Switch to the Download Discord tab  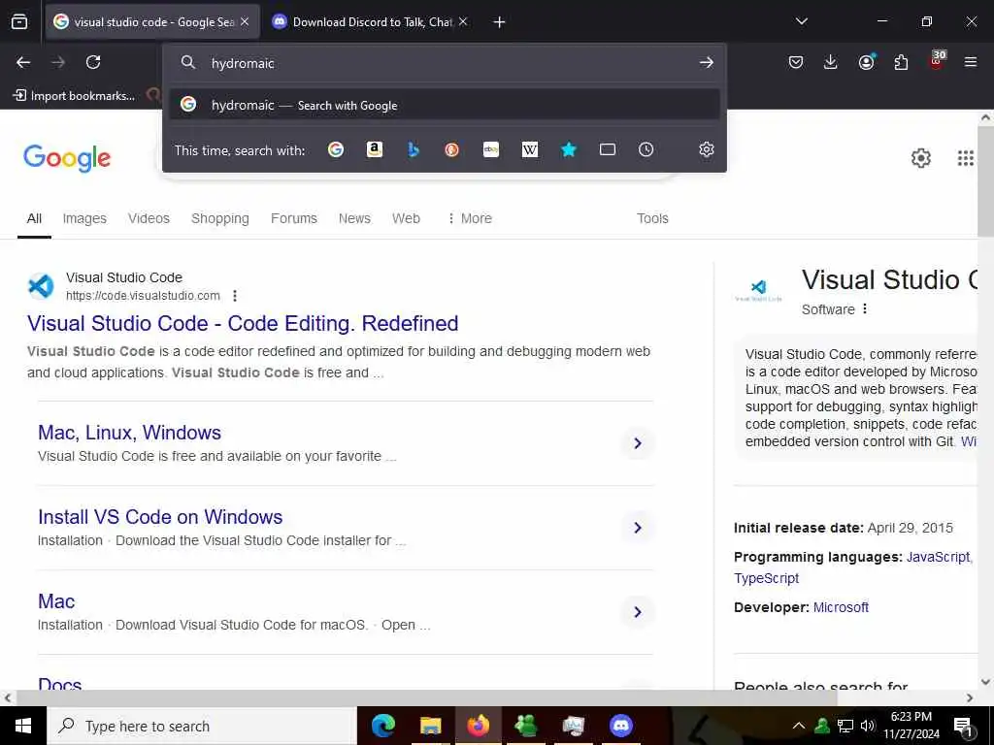tap(370, 21)
